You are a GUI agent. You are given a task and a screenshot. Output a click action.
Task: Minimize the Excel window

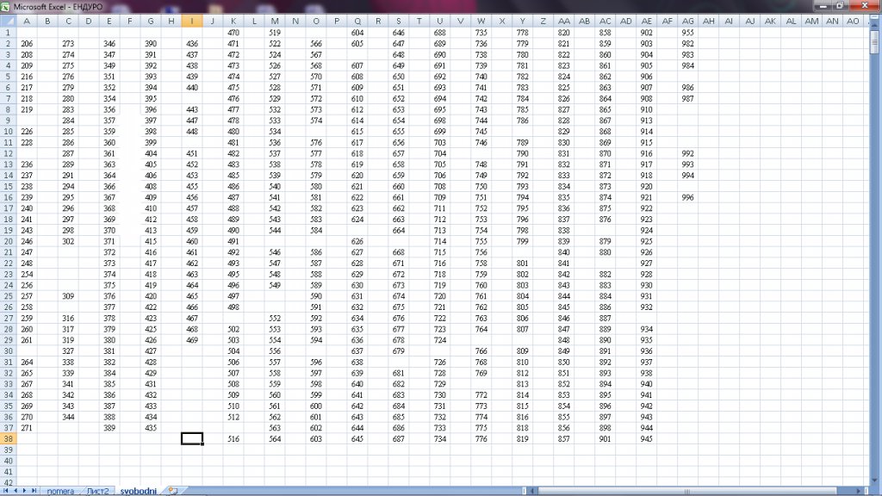823,6
